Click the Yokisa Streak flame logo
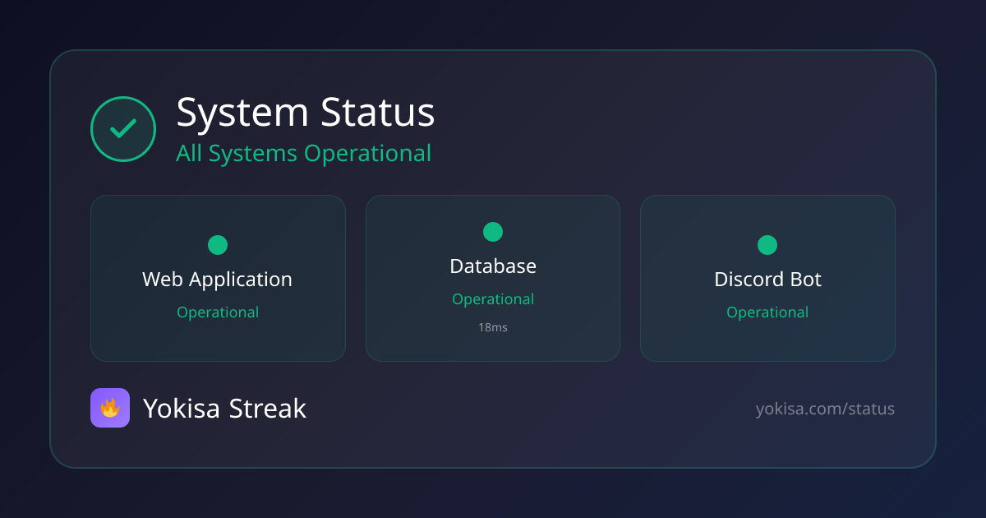 pos(110,408)
